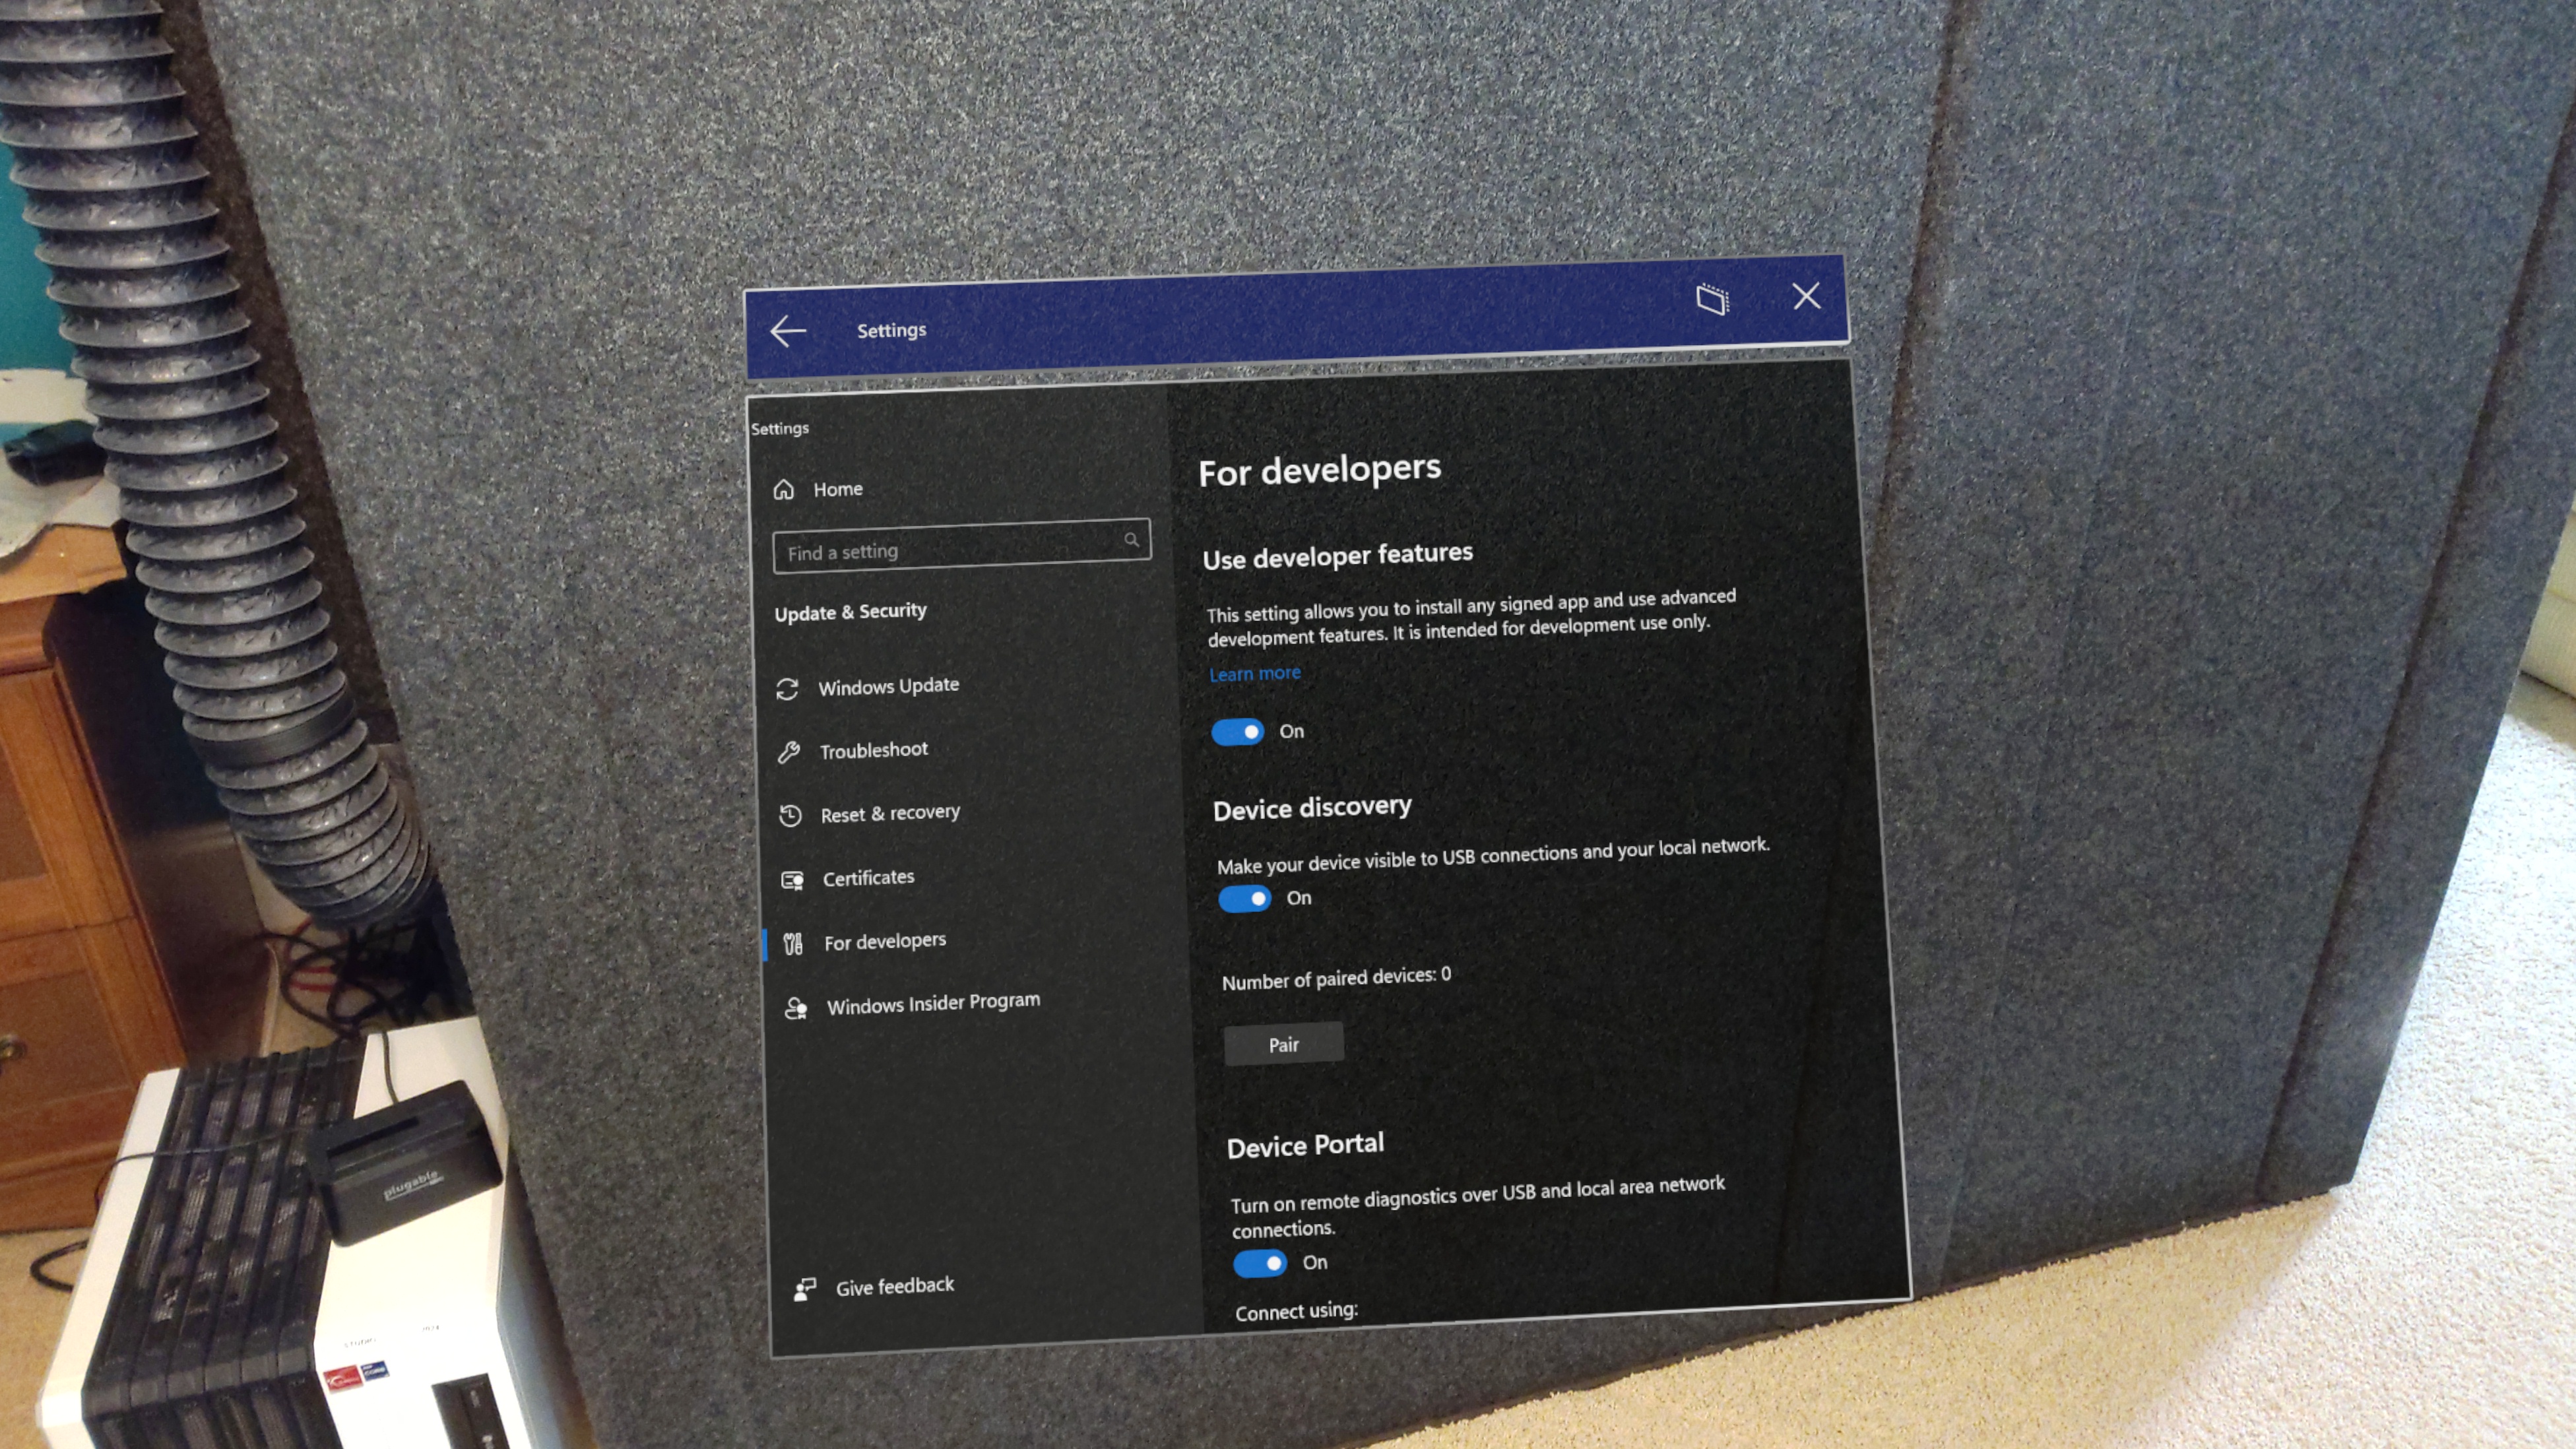This screenshot has height=1449, width=2576.
Task: Click the search magnifier in Find a setting
Action: pyautogui.click(x=1131, y=540)
